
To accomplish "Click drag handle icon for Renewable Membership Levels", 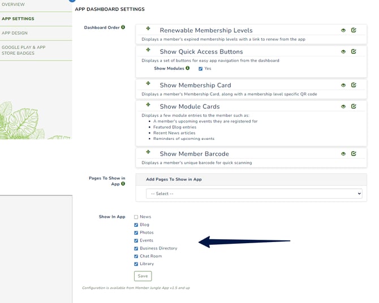I will [x=148, y=29].
